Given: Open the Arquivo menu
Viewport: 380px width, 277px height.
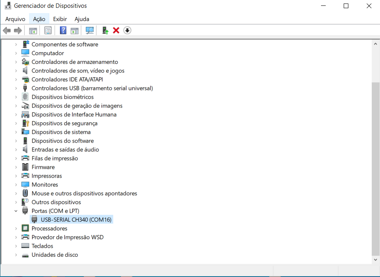Looking at the screenshot, I should tap(15, 19).
